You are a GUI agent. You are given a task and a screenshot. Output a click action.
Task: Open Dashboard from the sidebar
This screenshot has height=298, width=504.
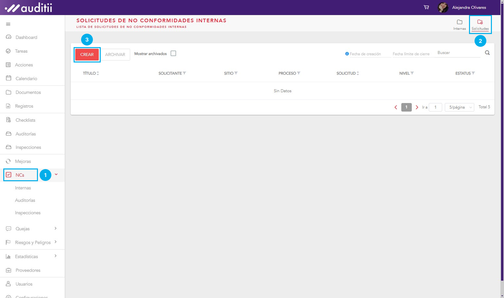point(26,37)
